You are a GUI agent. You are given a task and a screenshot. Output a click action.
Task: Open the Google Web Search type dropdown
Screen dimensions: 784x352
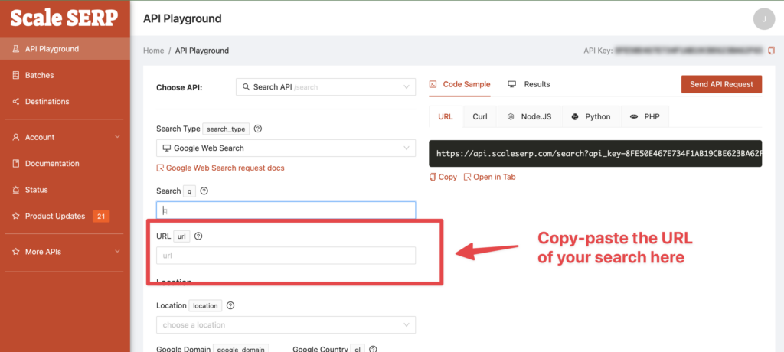pyautogui.click(x=286, y=148)
